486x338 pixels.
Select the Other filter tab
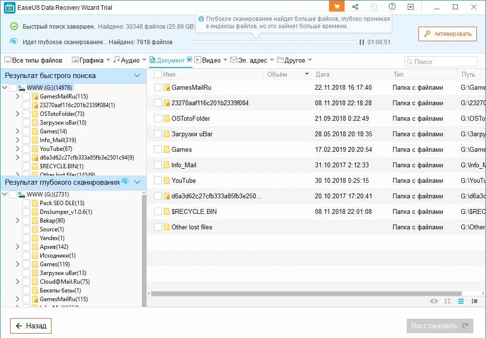(291, 60)
